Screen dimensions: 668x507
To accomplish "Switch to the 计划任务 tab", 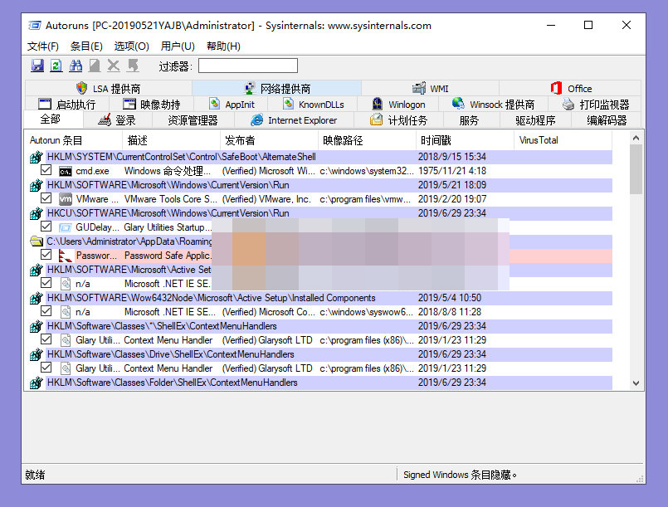I will pos(400,120).
